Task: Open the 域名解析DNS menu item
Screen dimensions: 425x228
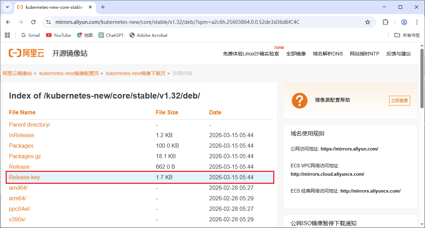Action: [x=328, y=54]
